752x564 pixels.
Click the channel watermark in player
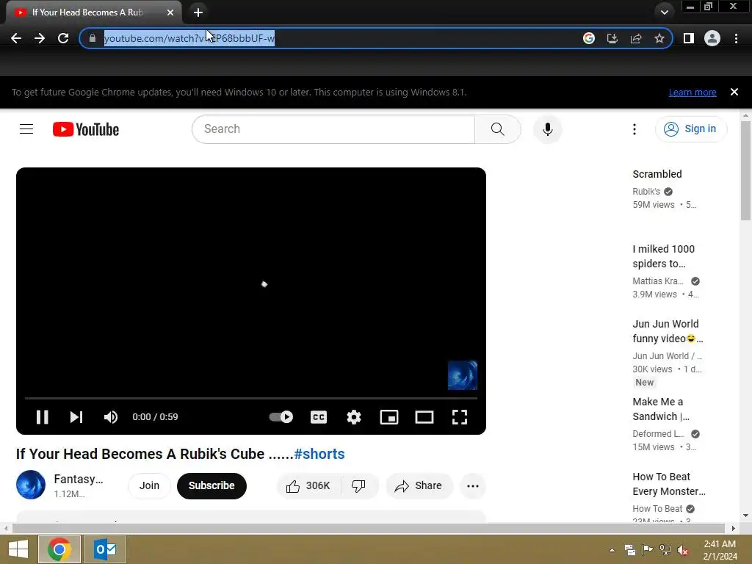tap(463, 375)
